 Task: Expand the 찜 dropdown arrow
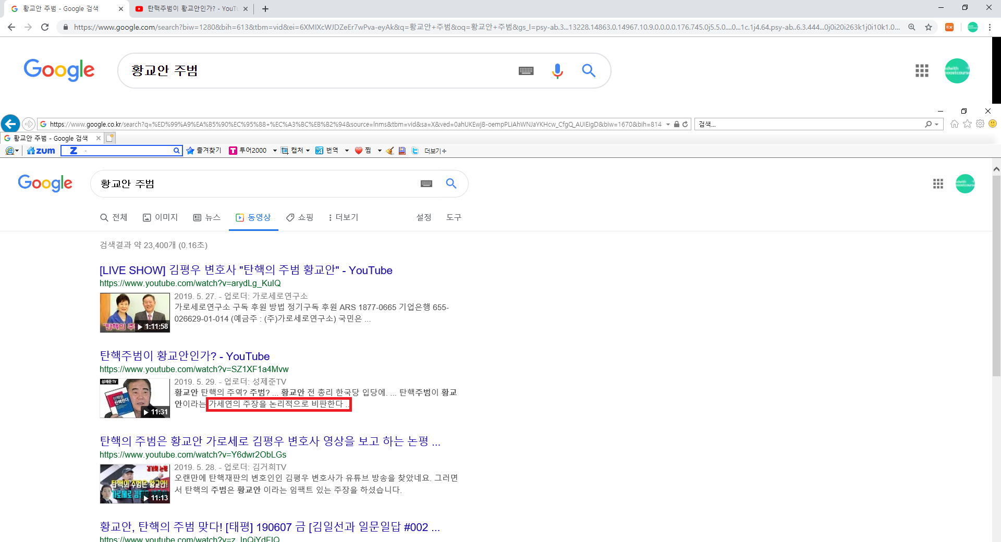point(380,151)
